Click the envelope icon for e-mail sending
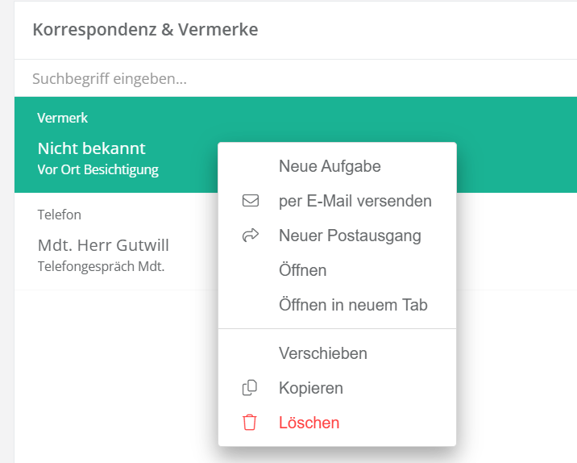The width and height of the screenshot is (577, 463). [x=250, y=201]
